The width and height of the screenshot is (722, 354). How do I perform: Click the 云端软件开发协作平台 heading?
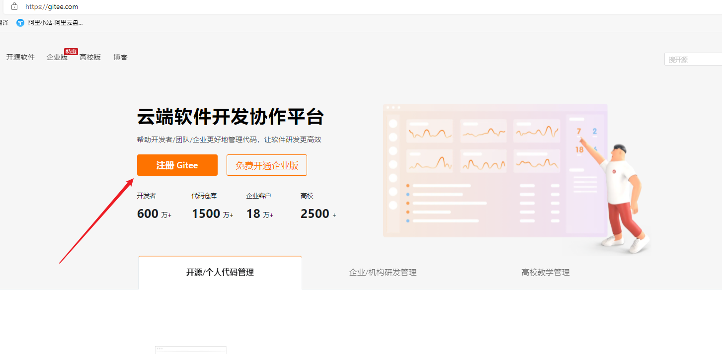pos(231,117)
